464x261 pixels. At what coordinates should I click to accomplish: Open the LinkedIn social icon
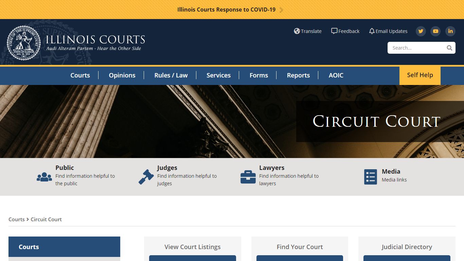point(450,31)
